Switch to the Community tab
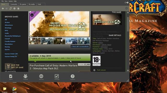 click(x=14, y=4)
